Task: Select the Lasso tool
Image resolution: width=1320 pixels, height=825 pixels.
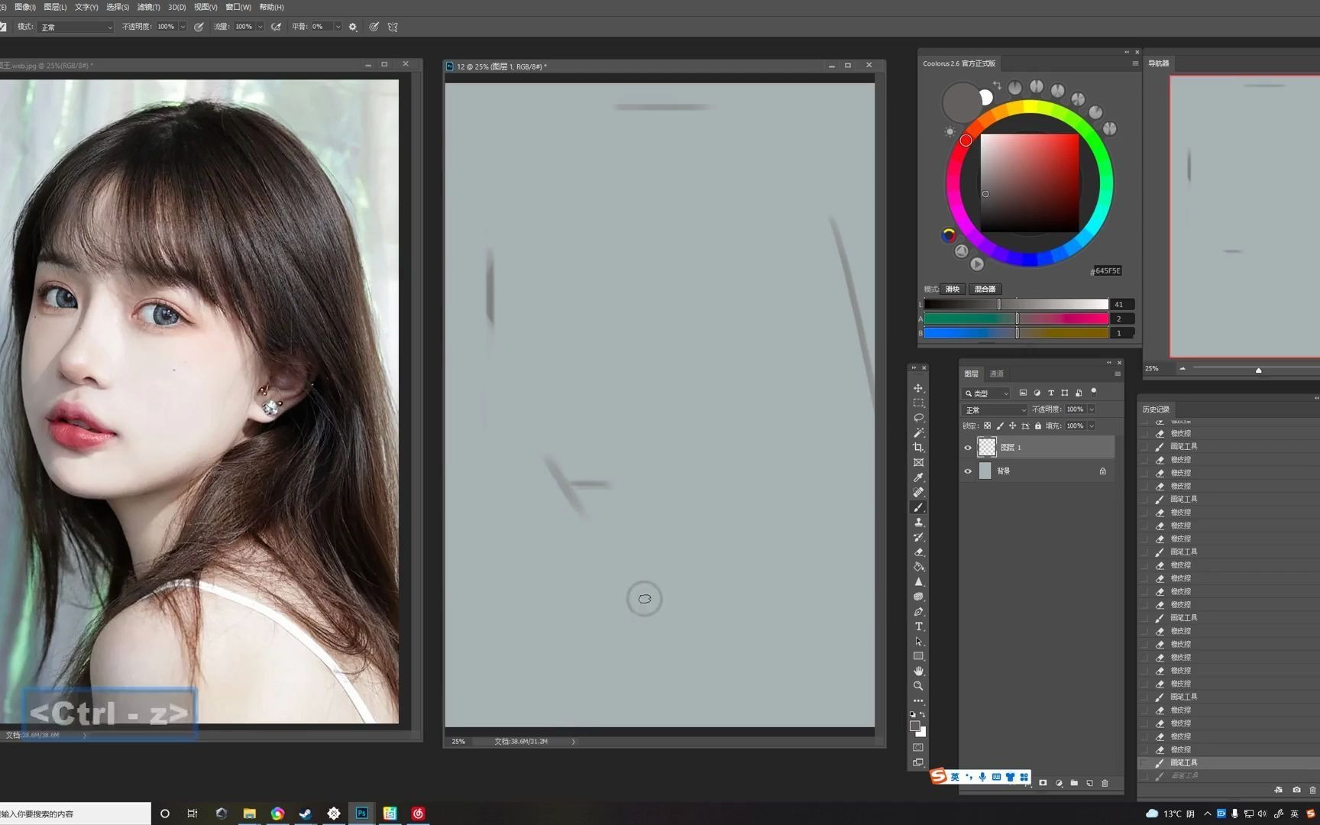Action: click(918, 418)
